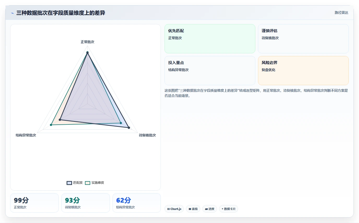The width and height of the screenshot is (359, 223).
Task: Click the green 实施难度 point near 待复核批次
Action: (121, 123)
